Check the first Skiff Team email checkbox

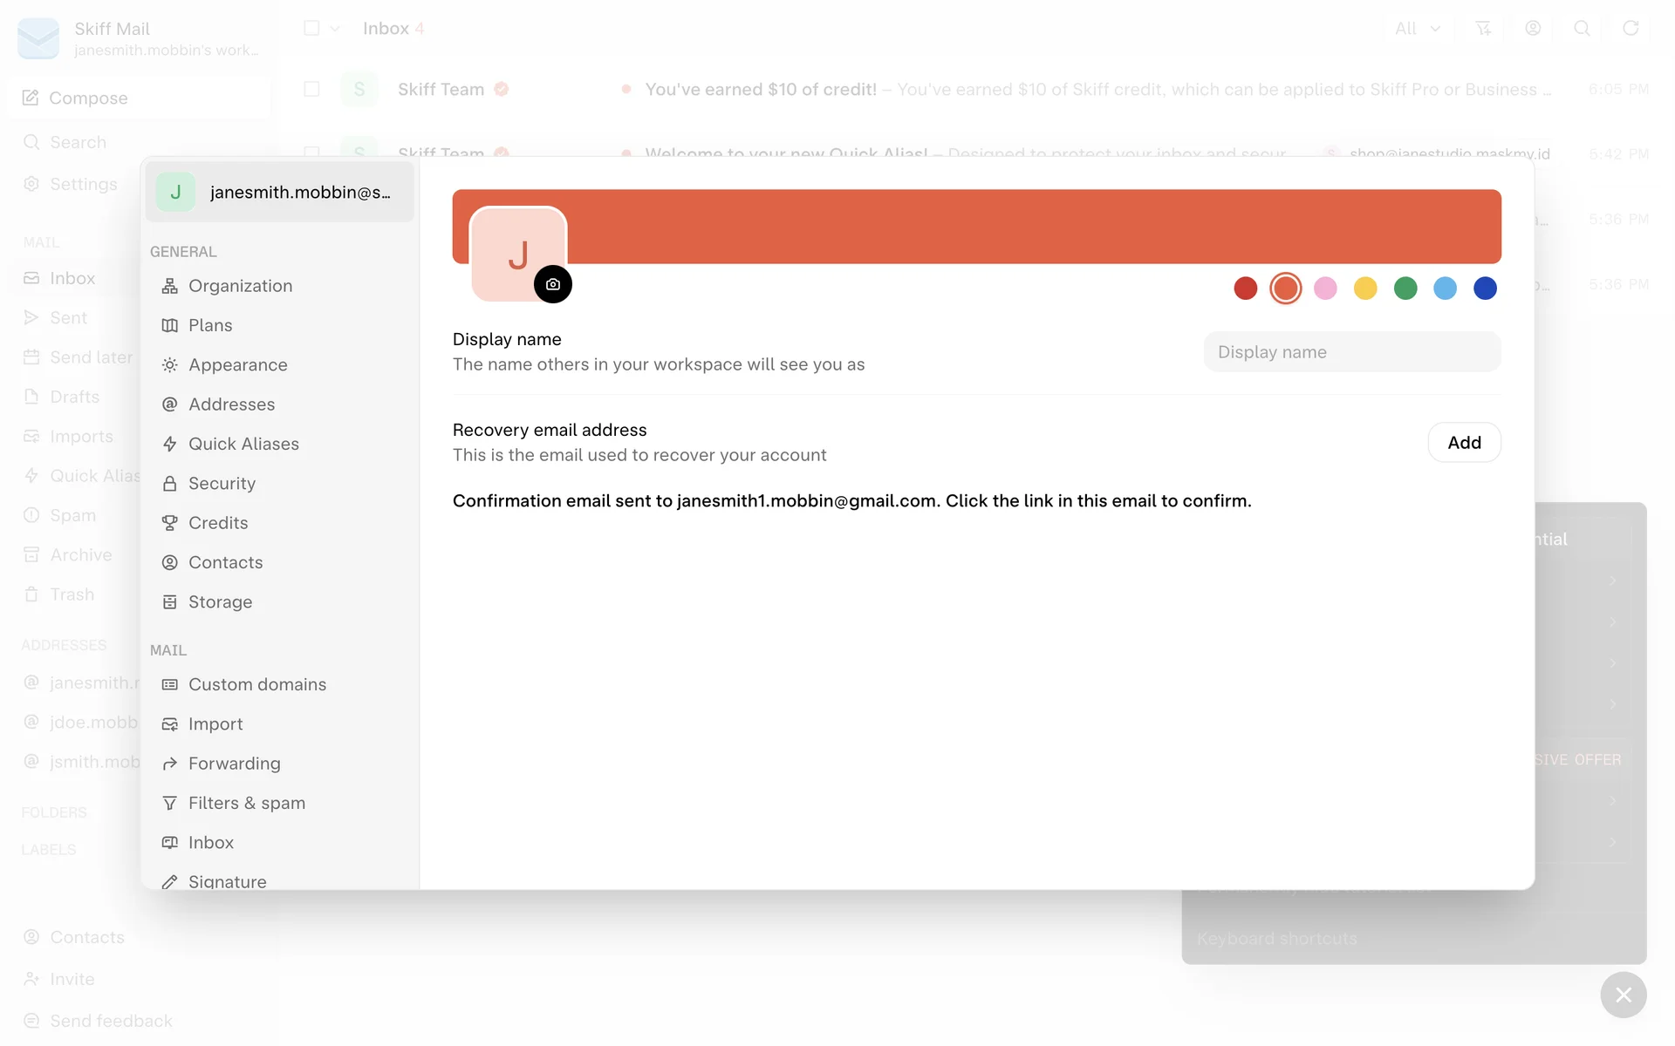[311, 89]
